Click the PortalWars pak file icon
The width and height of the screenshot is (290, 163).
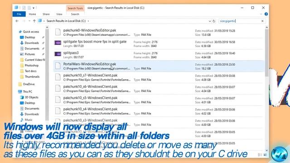pos(58,66)
